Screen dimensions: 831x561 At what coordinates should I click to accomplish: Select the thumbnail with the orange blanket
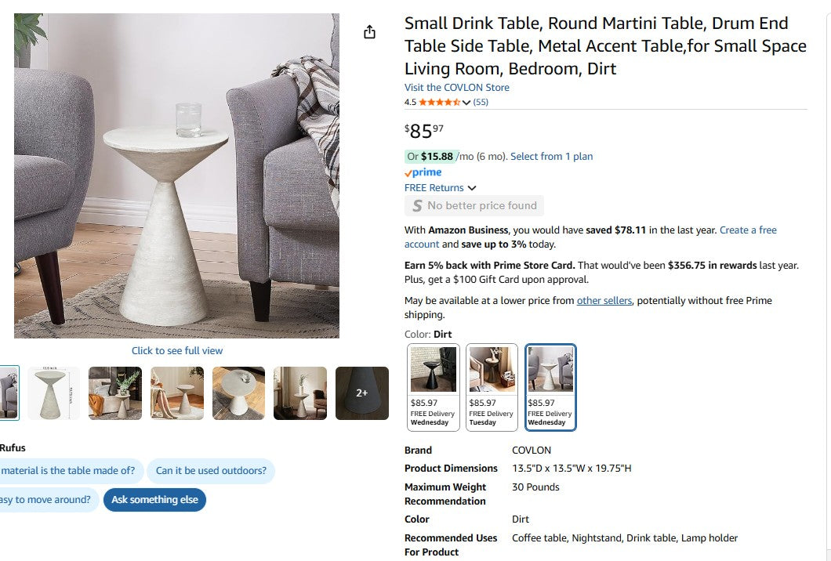point(115,393)
